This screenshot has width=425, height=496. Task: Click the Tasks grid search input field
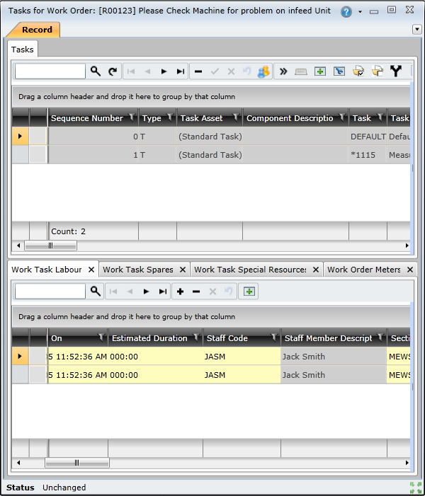[50, 71]
